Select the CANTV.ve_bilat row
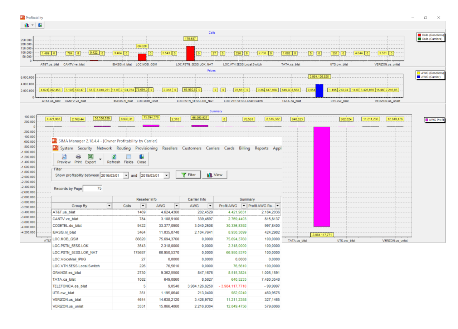Screen dimensions: 458x329 [166, 219]
